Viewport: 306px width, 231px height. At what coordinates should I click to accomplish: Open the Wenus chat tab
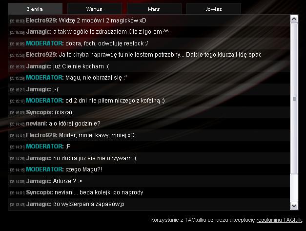(x=95, y=9)
